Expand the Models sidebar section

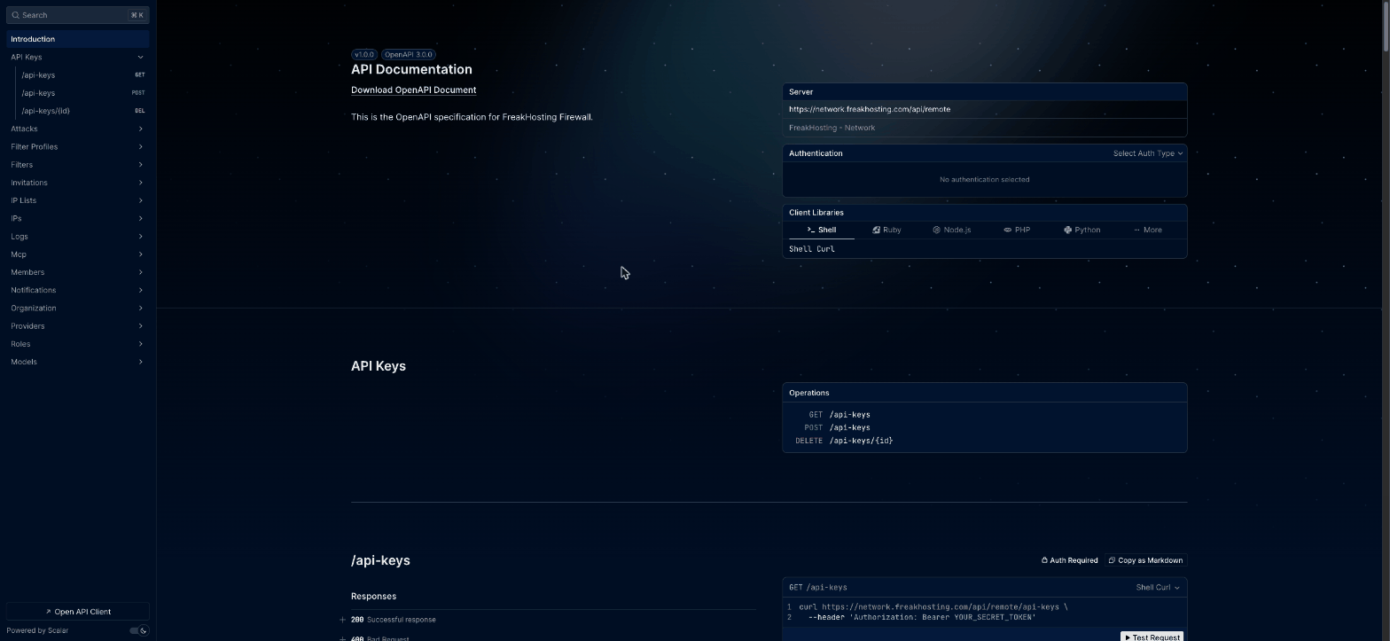pyautogui.click(x=78, y=362)
